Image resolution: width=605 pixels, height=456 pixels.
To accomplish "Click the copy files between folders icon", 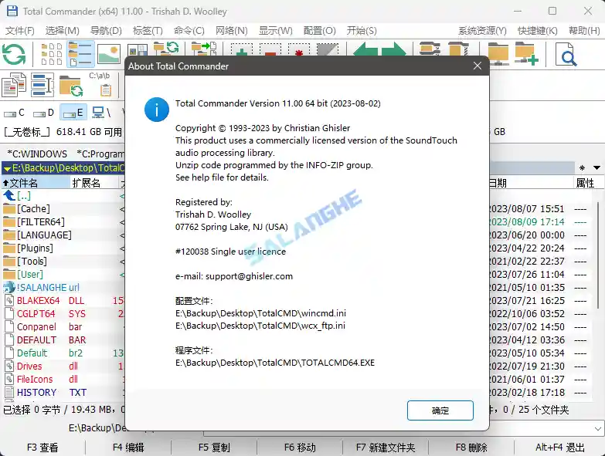I will click(x=204, y=49).
